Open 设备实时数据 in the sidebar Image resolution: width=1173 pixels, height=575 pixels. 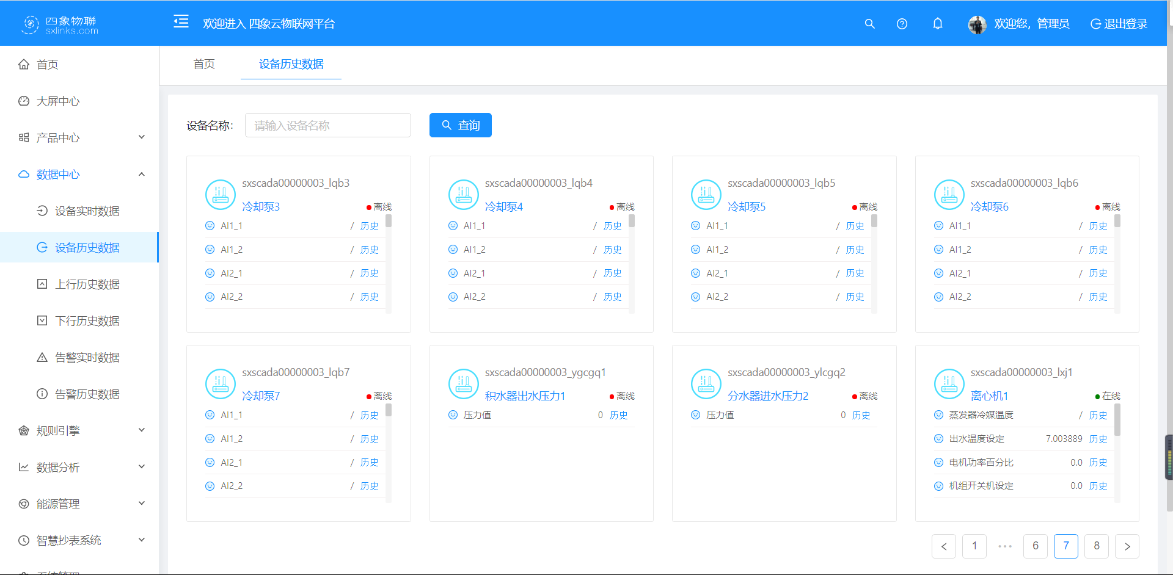point(87,211)
